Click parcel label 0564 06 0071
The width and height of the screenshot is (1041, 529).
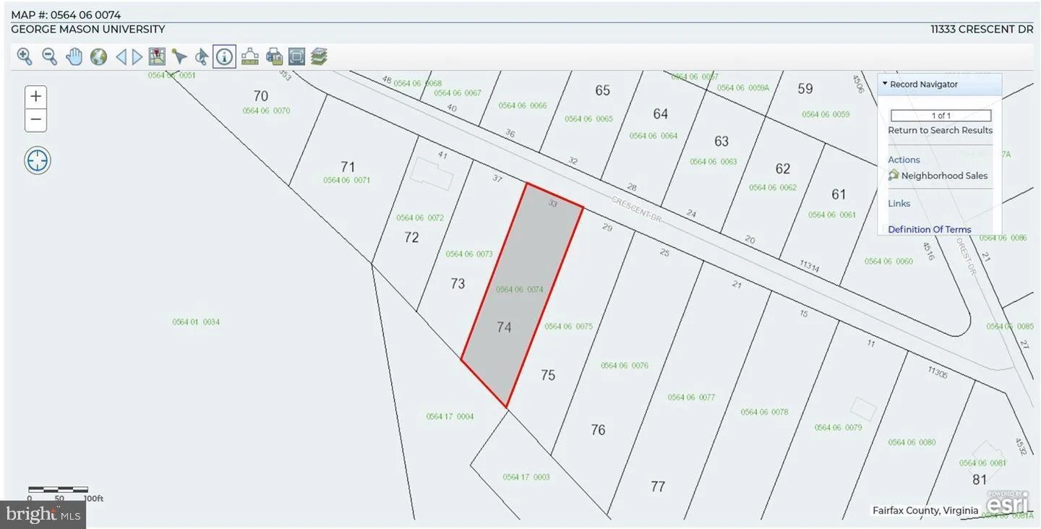coord(346,180)
